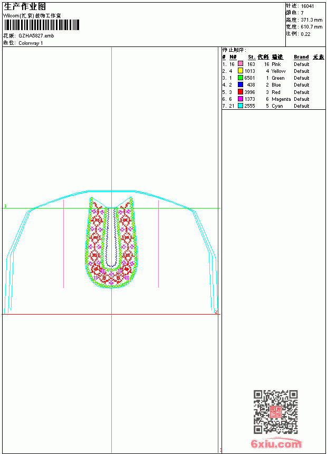327x454 pixels.
Task: Click the green marker numbered 1
Action: click(5, 206)
